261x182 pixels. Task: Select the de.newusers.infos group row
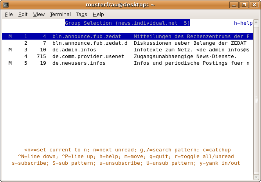pos(128,63)
